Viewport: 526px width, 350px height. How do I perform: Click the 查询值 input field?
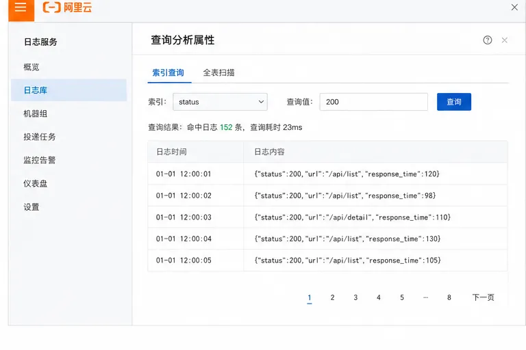click(374, 102)
